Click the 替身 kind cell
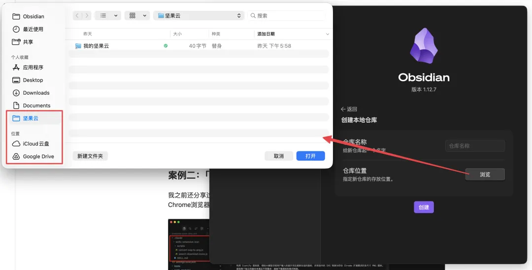The height and width of the screenshot is (270, 532). (216, 46)
